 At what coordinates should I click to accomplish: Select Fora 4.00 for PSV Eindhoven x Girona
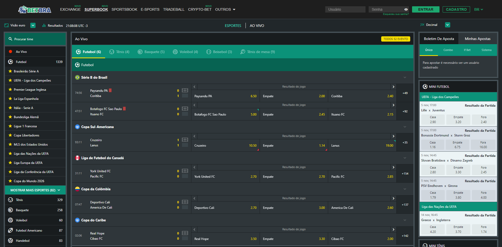tap(484, 195)
